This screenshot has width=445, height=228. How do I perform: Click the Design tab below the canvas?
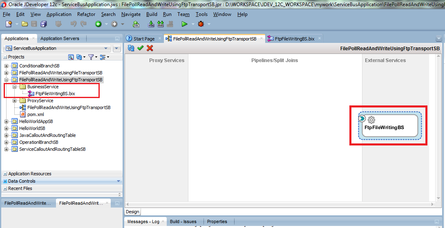(132, 212)
